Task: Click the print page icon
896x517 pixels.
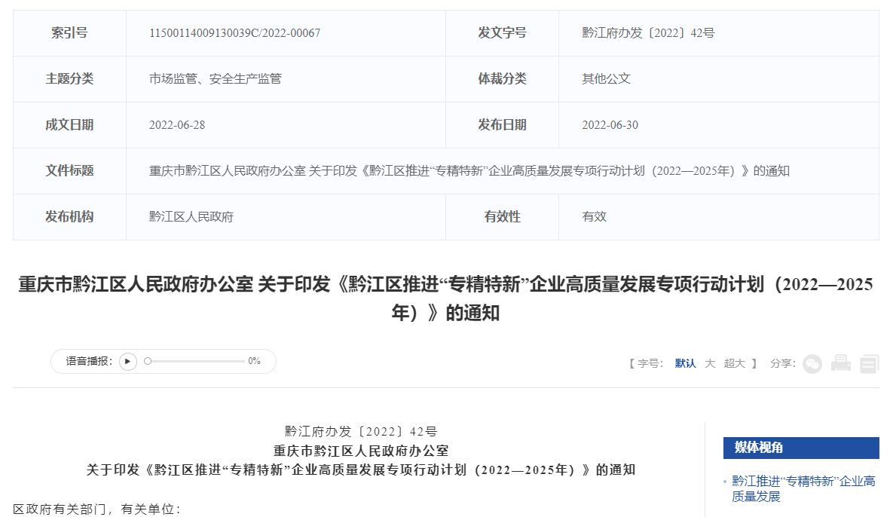Action: pos(840,363)
